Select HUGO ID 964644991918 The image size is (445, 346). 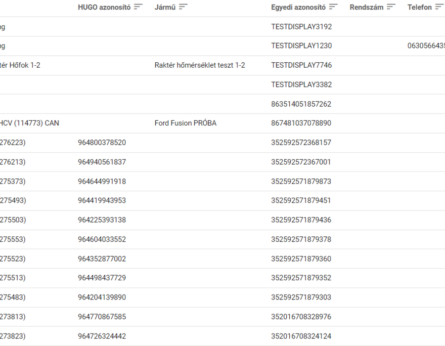pos(102,181)
